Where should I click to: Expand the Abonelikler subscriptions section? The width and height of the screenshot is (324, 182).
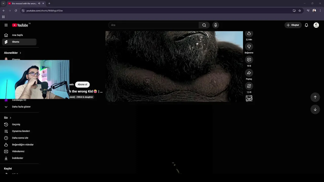pos(13,53)
